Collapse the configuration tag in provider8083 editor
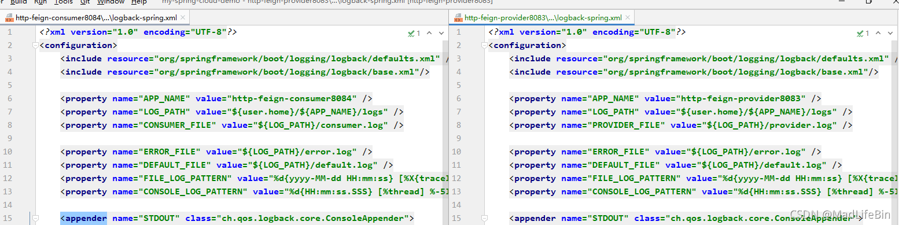 point(484,45)
